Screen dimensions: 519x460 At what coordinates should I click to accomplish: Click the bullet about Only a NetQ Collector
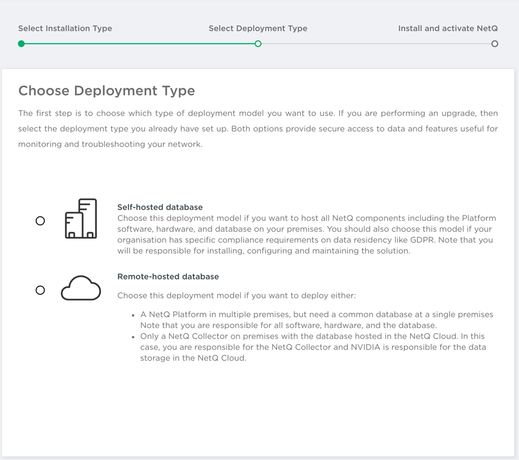point(313,347)
